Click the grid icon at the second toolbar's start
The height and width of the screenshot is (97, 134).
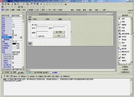click(2, 7)
